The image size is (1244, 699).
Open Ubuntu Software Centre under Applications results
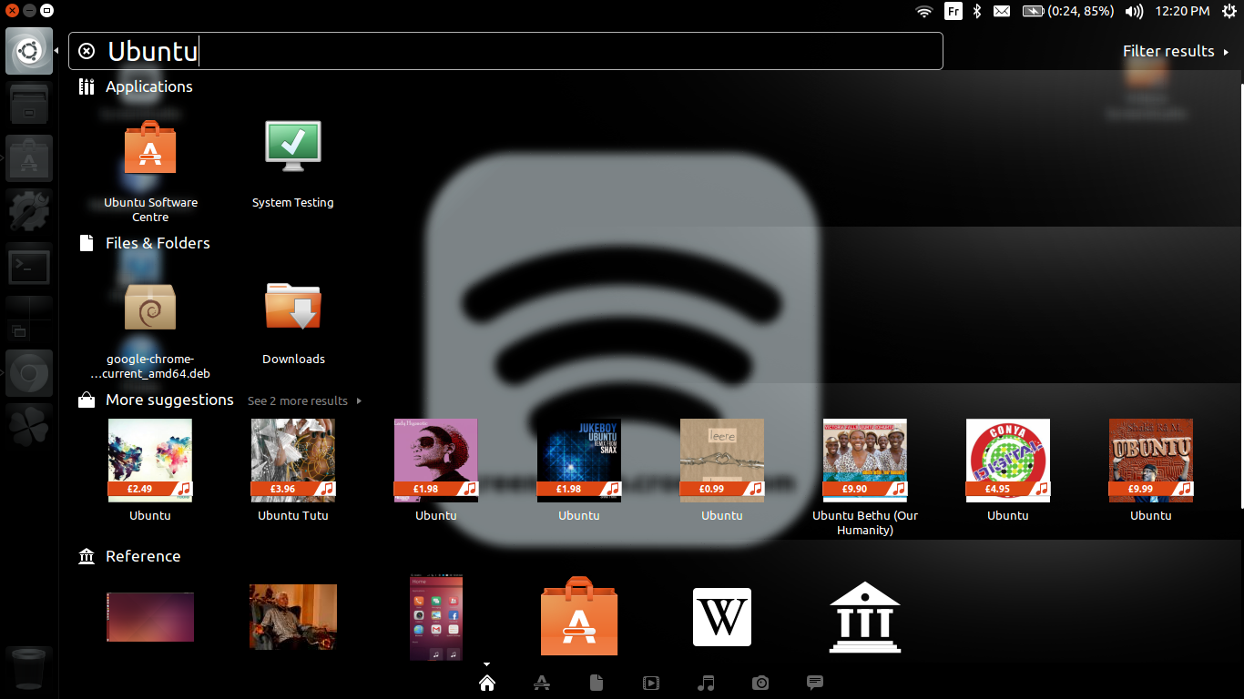[150, 170]
